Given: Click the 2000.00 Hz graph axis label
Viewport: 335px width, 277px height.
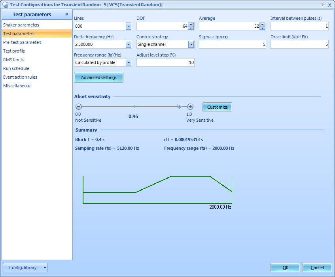Looking at the screenshot, I should tap(220, 207).
